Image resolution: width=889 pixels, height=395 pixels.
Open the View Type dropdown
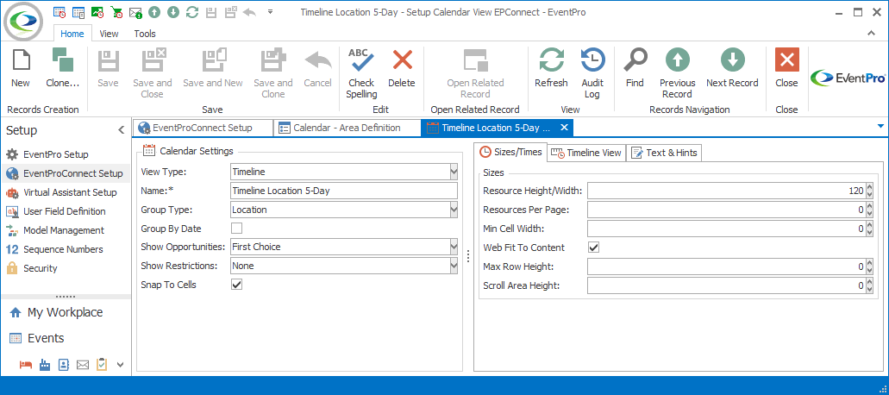pyautogui.click(x=453, y=172)
